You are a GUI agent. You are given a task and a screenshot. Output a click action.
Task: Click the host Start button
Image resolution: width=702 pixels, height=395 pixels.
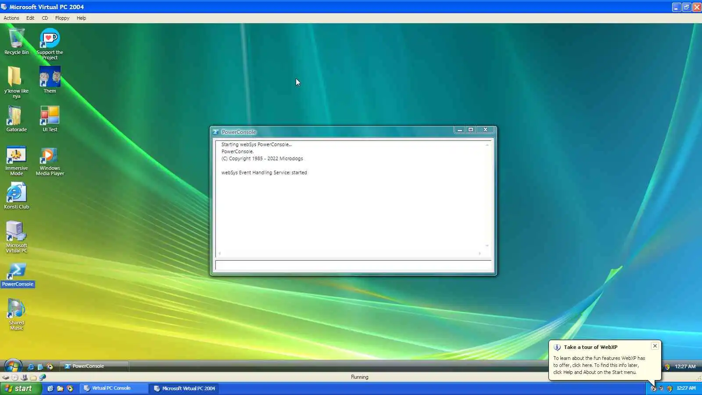tap(21, 388)
